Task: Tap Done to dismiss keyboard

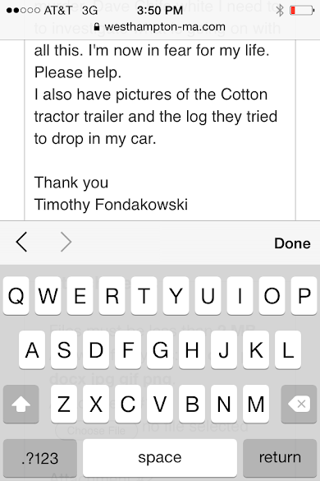Action: pyautogui.click(x=292, y=243)
